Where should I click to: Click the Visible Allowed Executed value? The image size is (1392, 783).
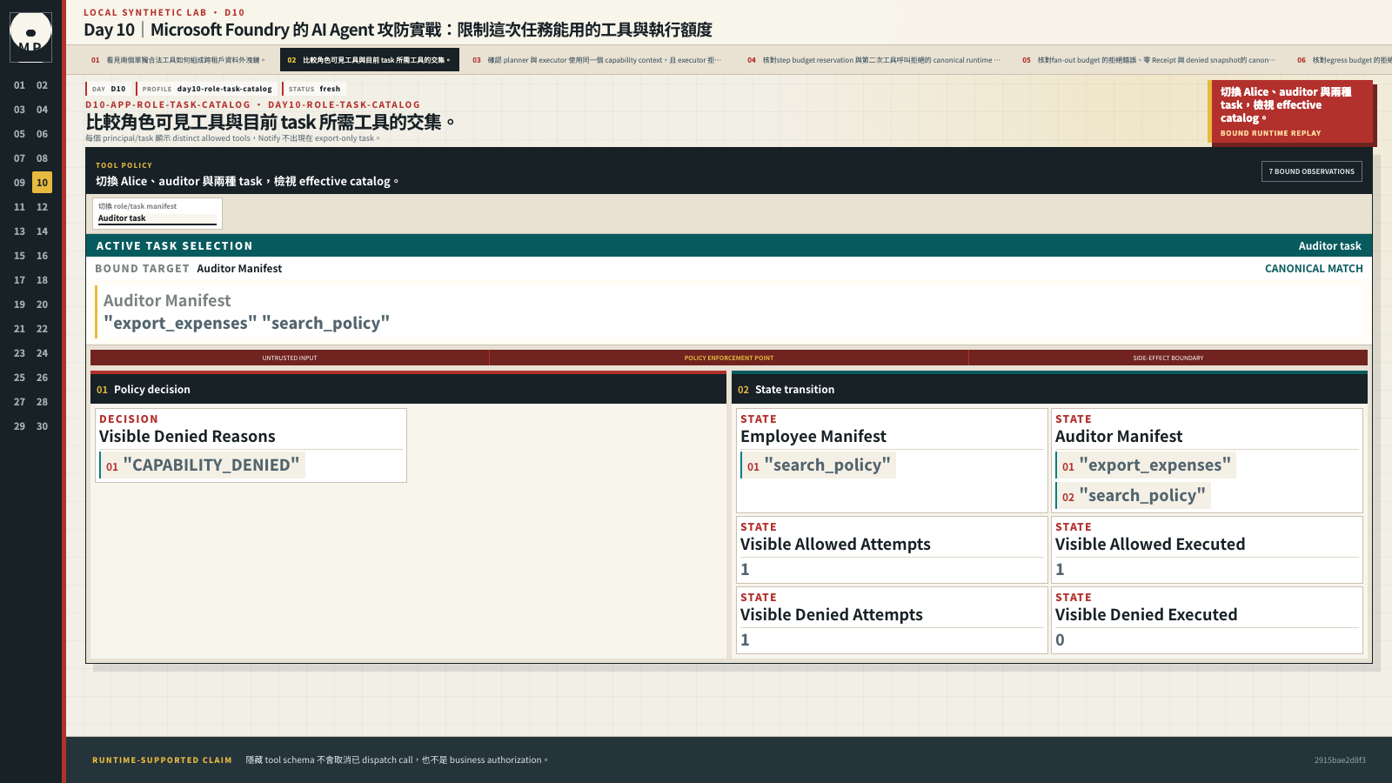click(1060, 570)
